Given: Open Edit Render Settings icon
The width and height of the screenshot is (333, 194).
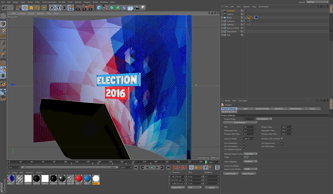Looking at the screenshot, I should [x=91, y=8].
